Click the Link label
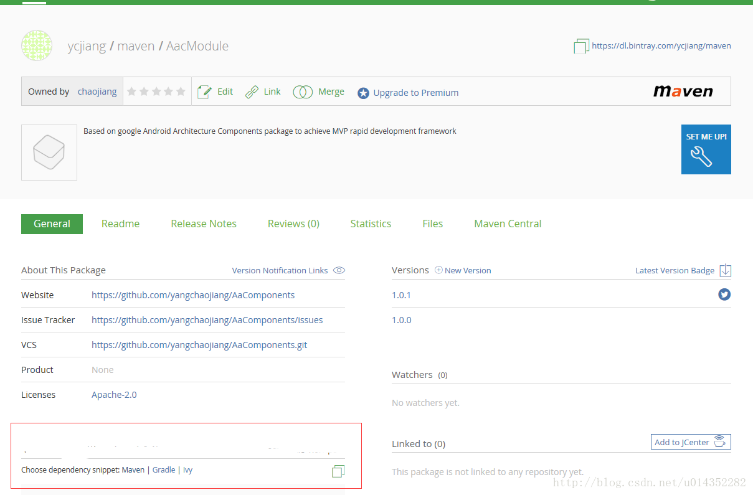This screenshot has height=495, width=753. (272, 92)
